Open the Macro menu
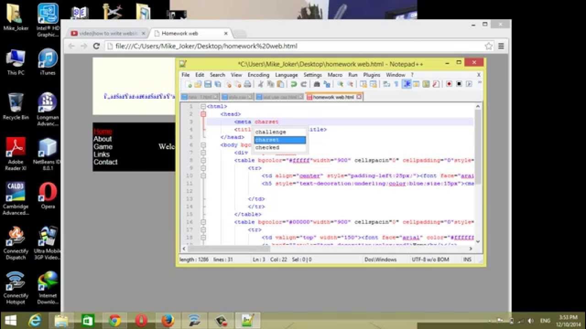586x329 pixels. 335,75
